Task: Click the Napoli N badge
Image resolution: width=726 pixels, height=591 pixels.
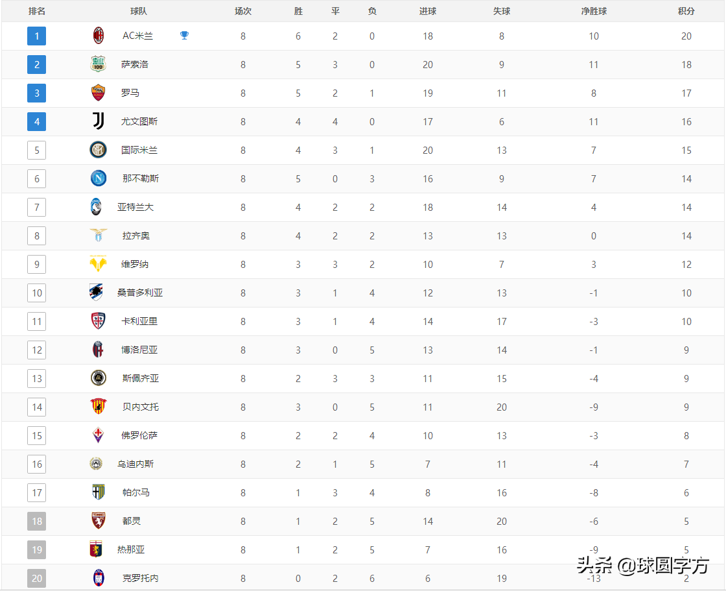Action: pyautogui.click(x=98, y=178)
